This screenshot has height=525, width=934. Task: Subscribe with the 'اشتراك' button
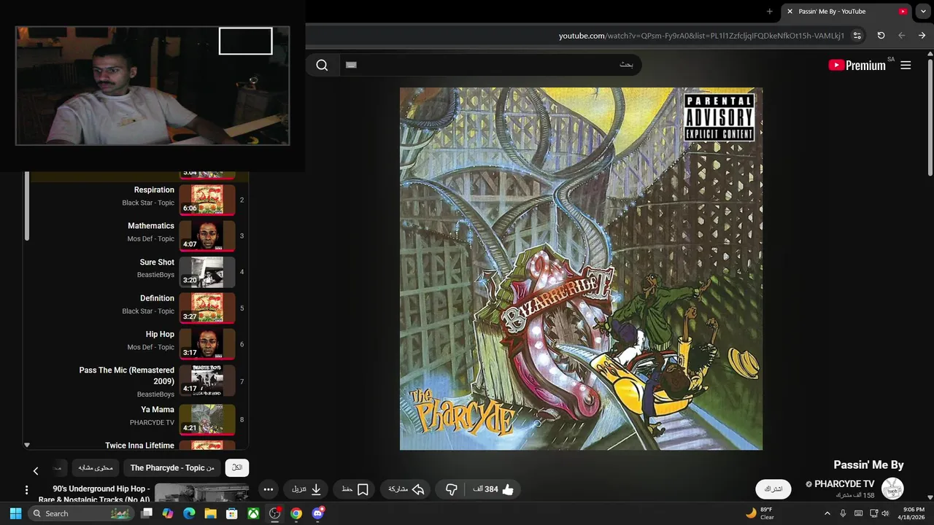click(773, 489)
